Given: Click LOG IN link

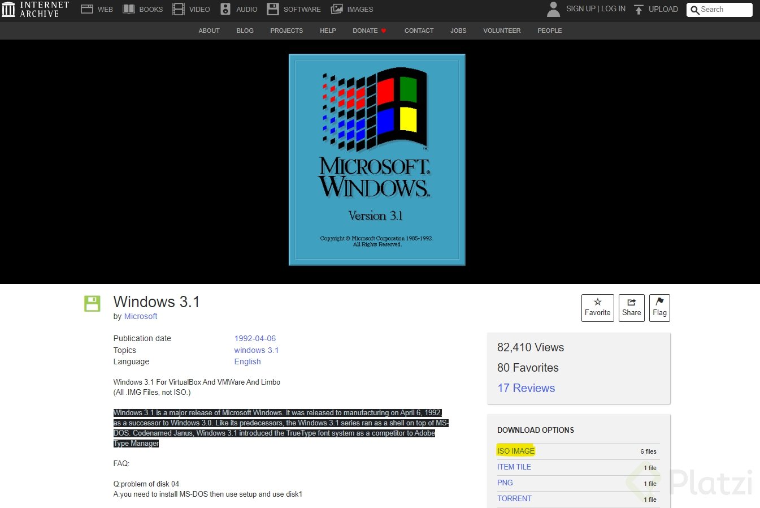Looking at the screenshot, I should 613,9.
